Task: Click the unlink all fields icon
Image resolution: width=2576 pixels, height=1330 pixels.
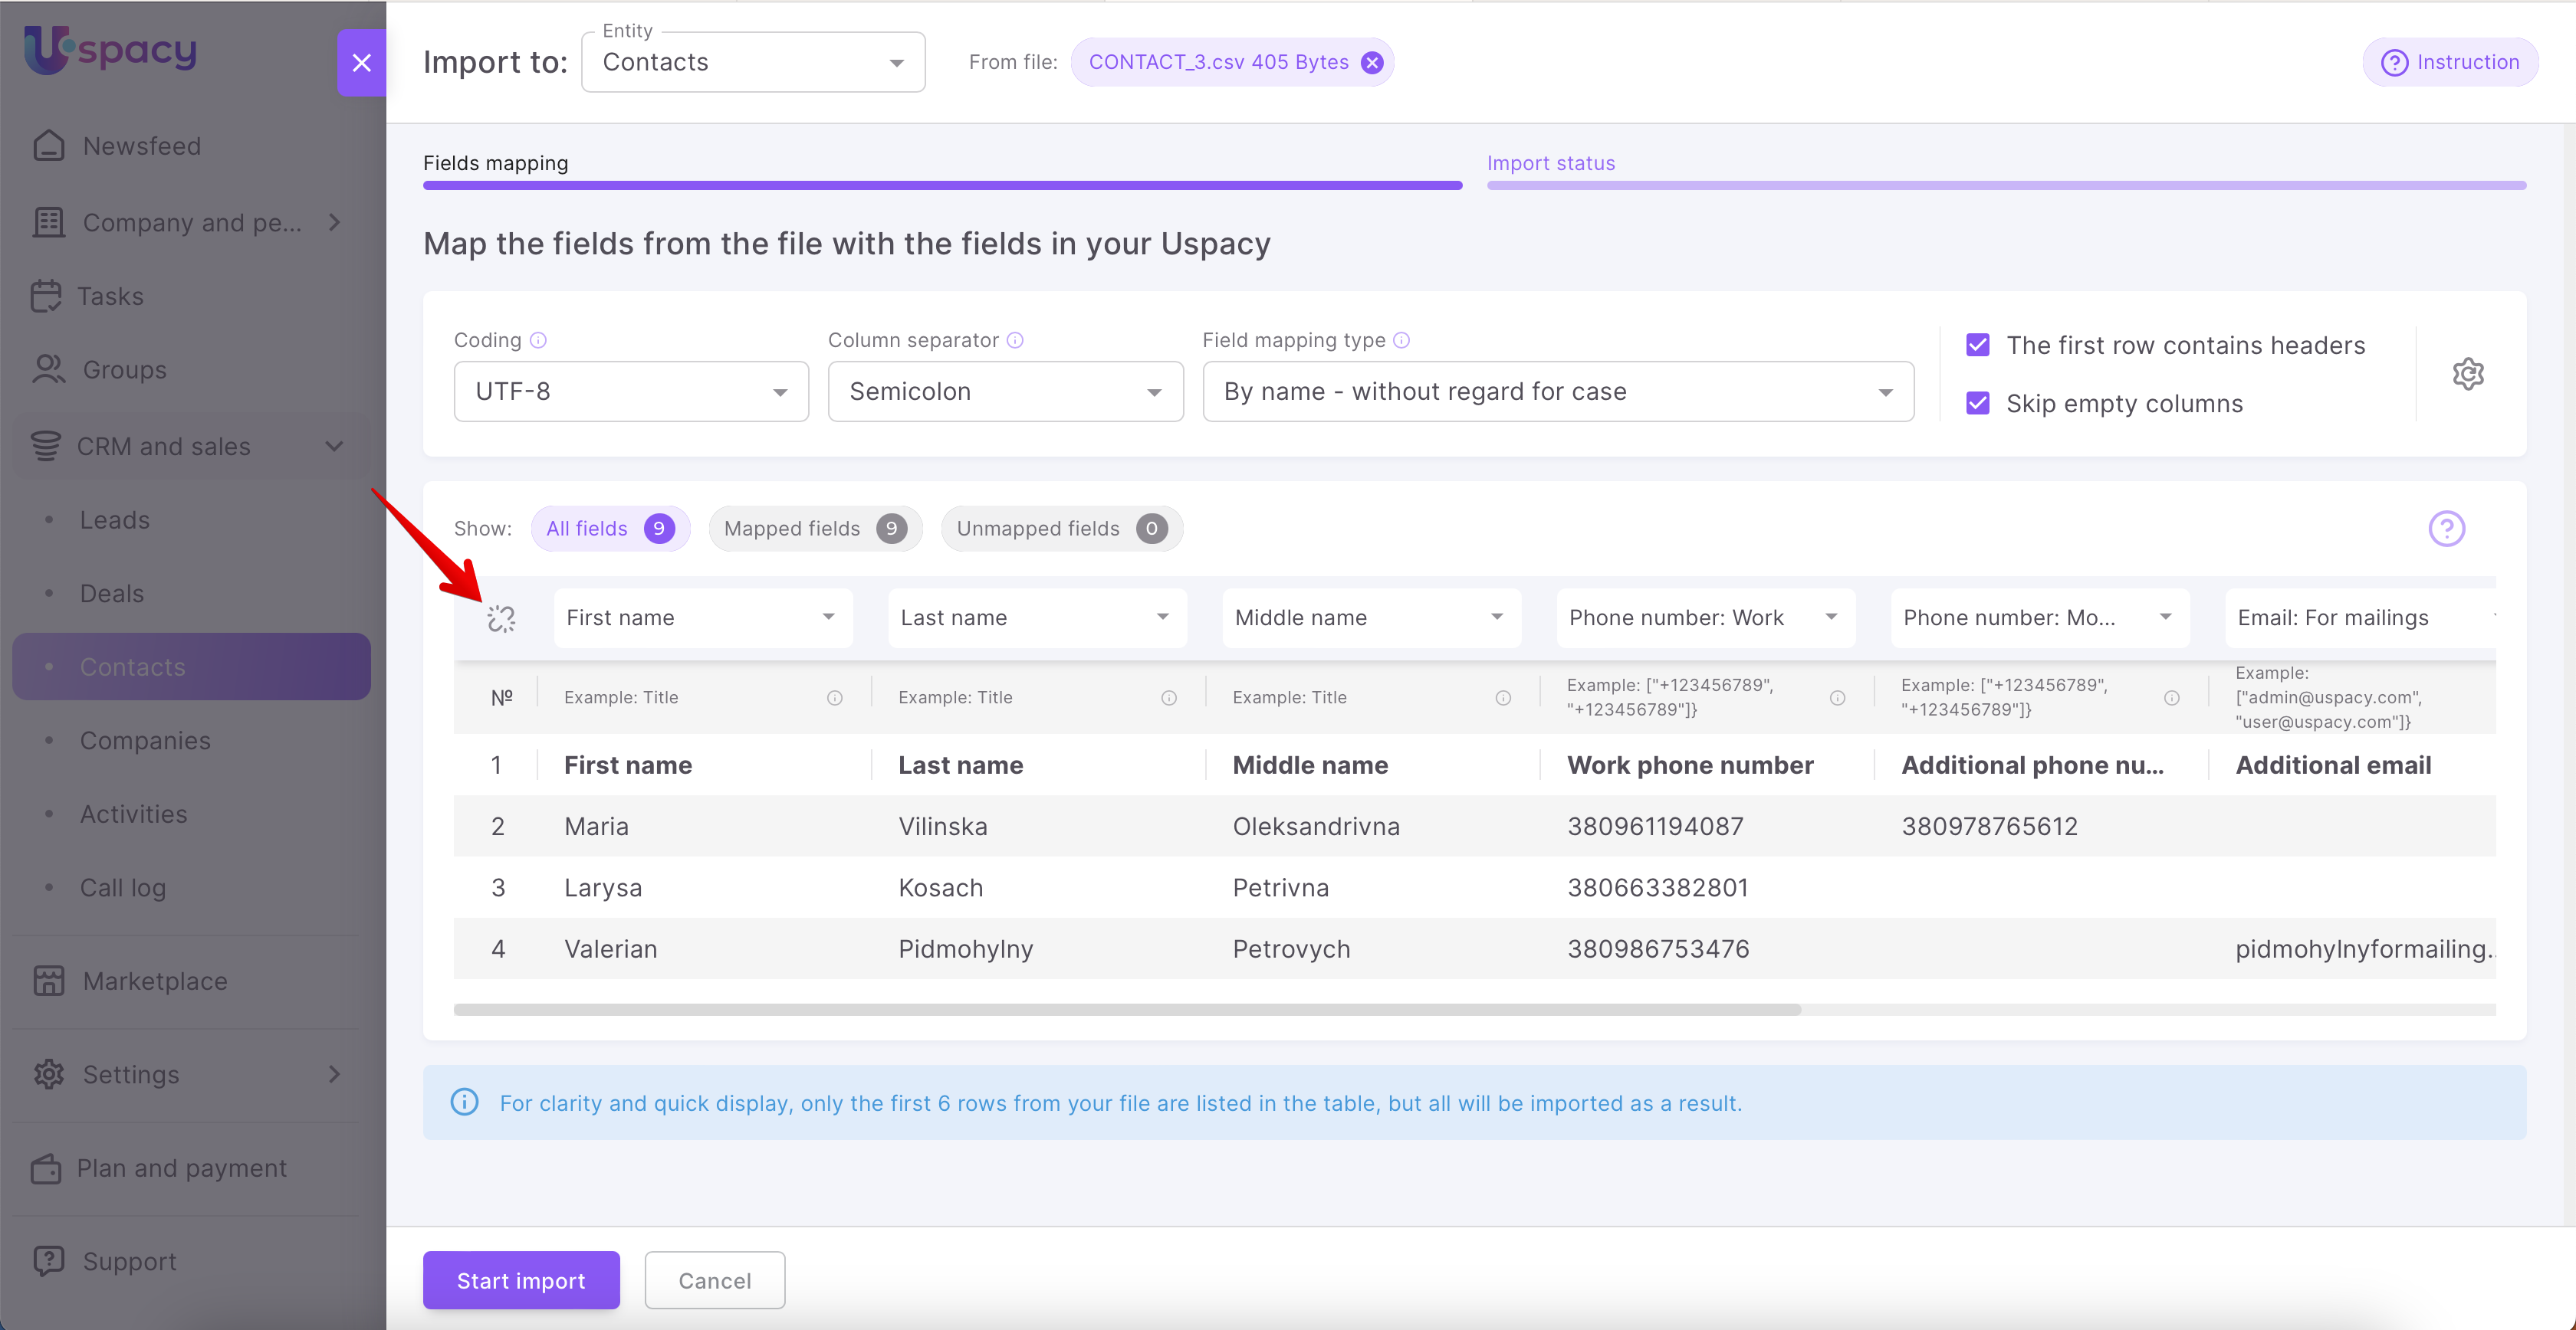Action: (501, 618)
